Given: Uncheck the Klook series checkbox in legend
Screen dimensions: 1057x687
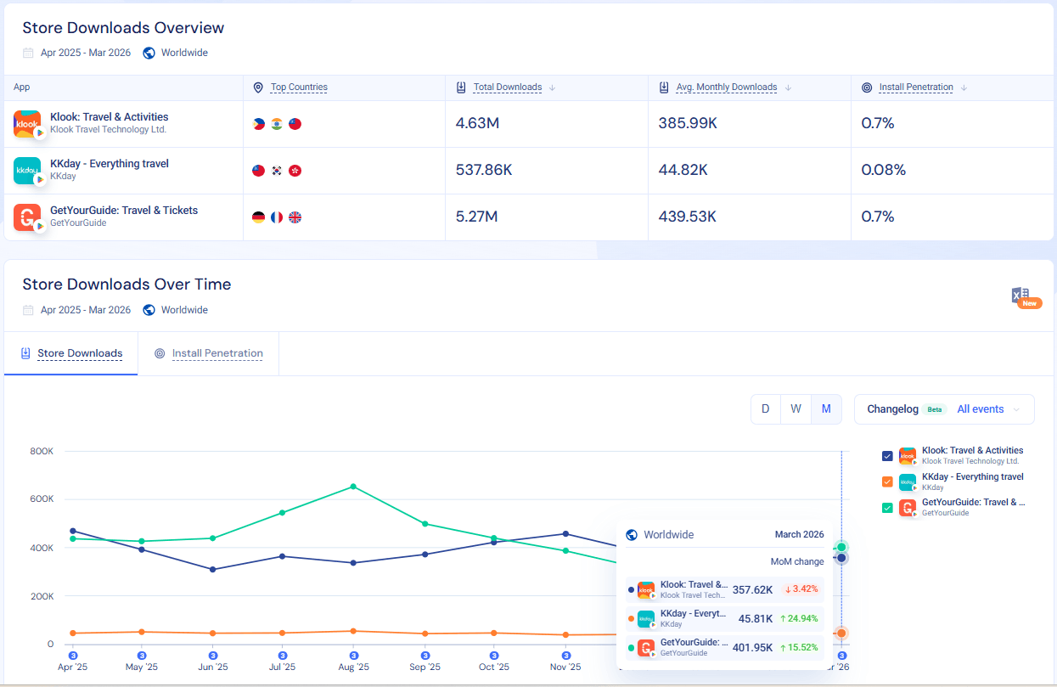Looking at the screenshot, I should coord(887,456).
